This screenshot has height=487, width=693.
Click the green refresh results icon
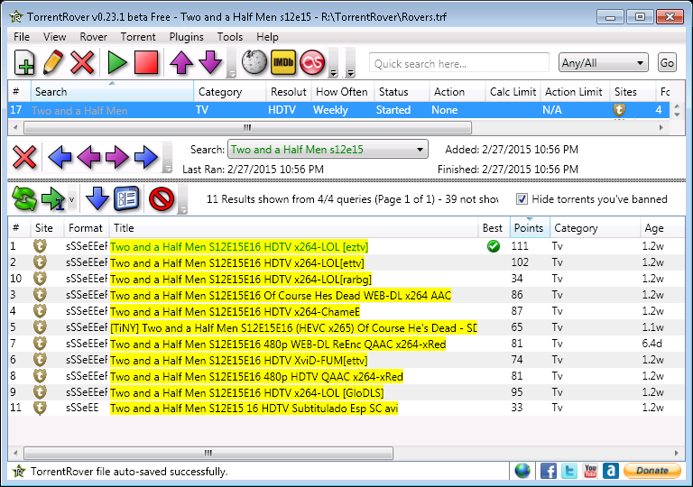click(24, 198)
